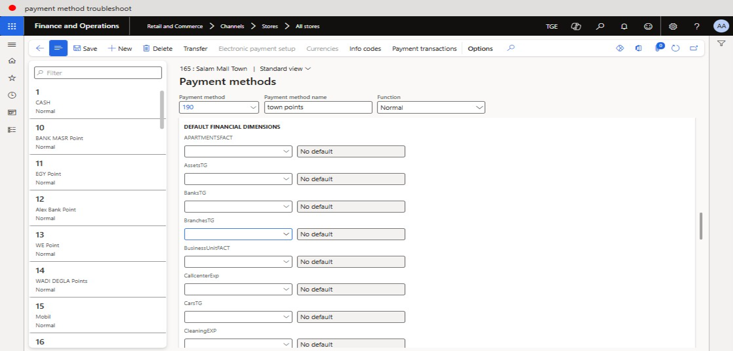Save the payment method record
This screenshot has width=733, height=351.
point(85,48)
